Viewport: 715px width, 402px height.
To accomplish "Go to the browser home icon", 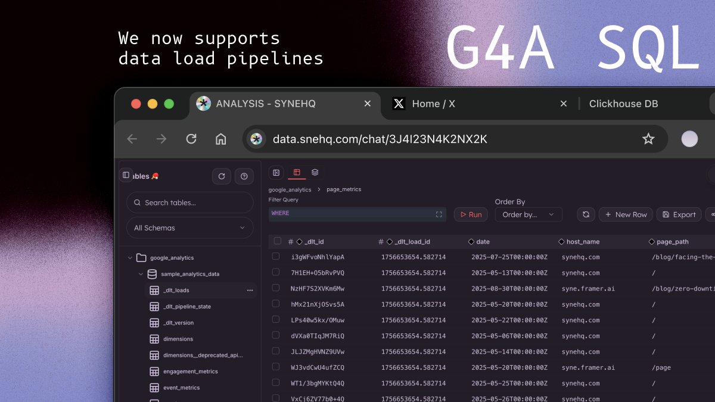I will 221,139.
